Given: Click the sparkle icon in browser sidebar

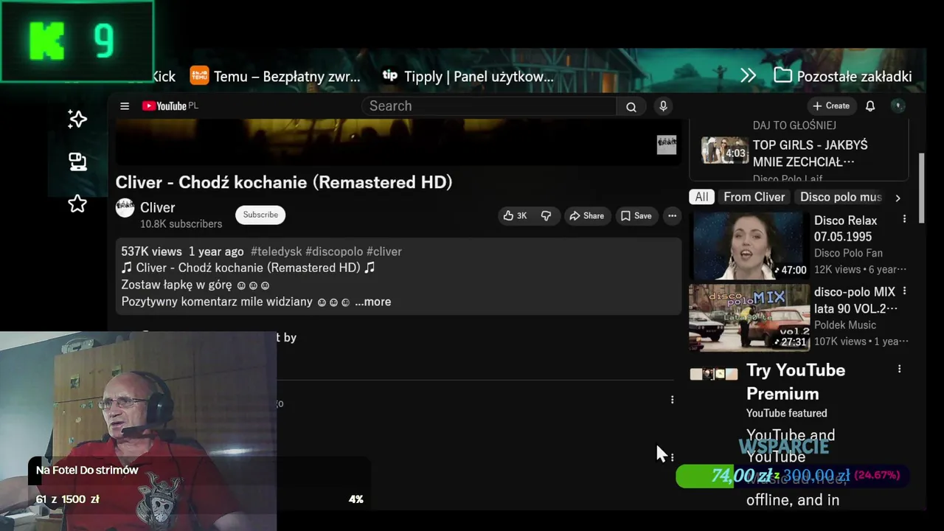Looking at the screenshot, I should point(77,119).
